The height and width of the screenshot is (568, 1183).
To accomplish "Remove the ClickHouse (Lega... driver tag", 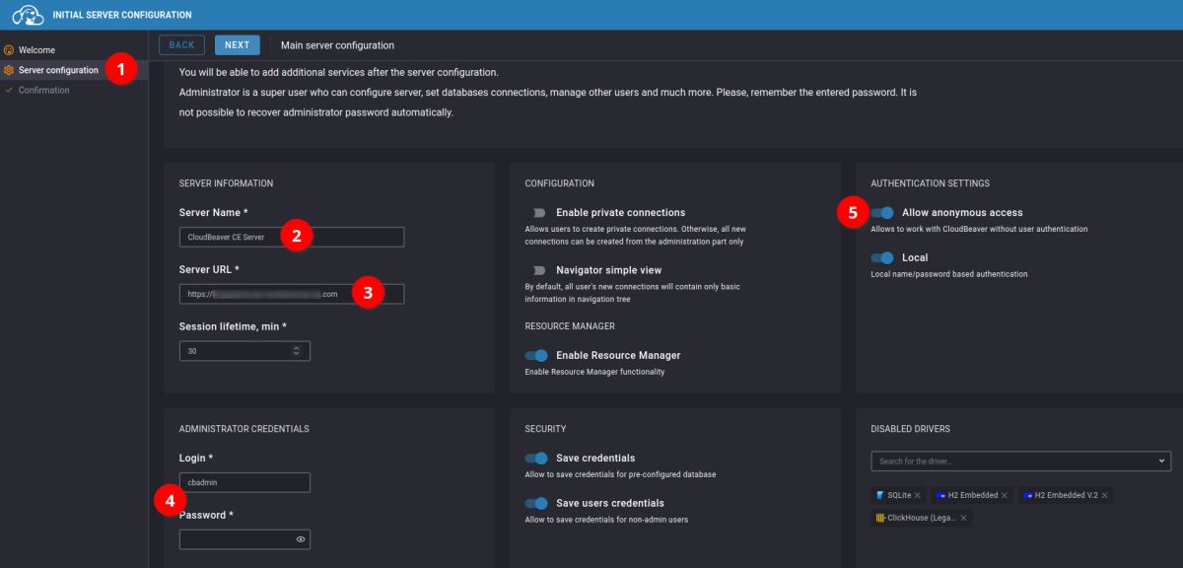I will 963,518.
